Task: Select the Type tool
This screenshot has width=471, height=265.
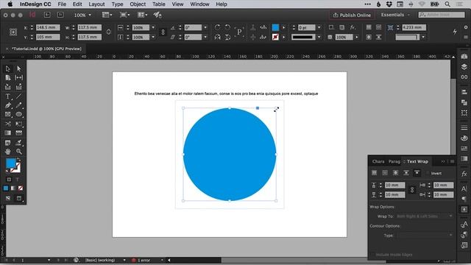Action: tap(8, 96)
